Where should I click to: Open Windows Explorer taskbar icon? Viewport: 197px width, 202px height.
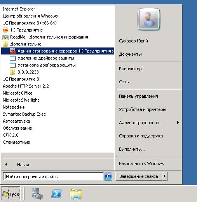(x=76, y=194)
